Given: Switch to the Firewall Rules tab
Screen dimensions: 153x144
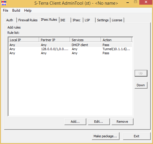Looking at the screenshot, I should pos(28,20).
